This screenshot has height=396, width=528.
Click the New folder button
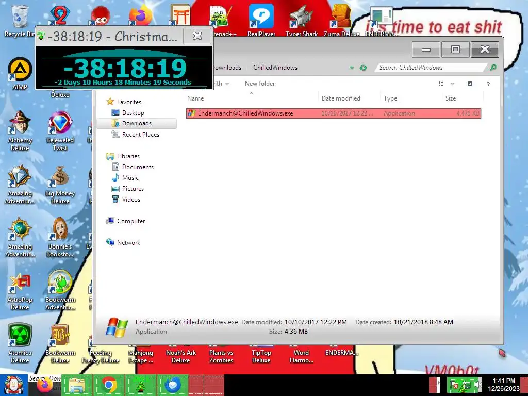point(260,84)
